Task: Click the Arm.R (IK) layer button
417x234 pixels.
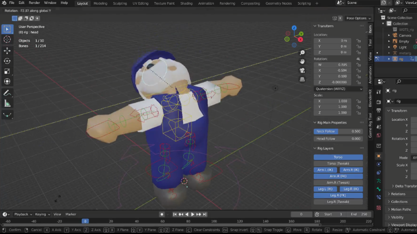Action: (x=351, y=170)
